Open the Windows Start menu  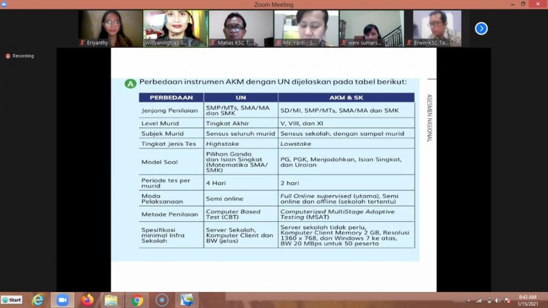pos(12,300)
